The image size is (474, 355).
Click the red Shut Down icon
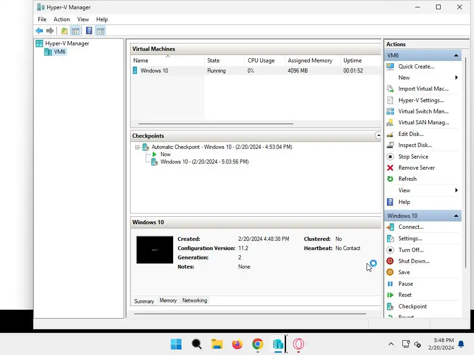coord(390,261)
